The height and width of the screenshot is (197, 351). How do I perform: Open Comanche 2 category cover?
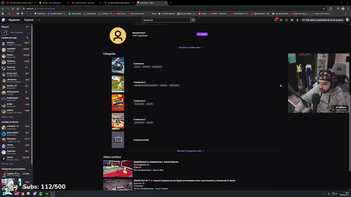tap(118, 121)
